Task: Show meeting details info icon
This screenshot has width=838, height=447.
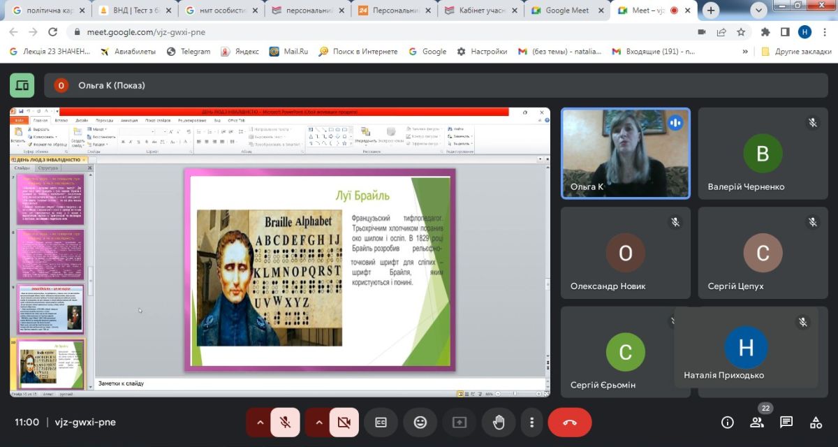Action: (x=728, y=423)
